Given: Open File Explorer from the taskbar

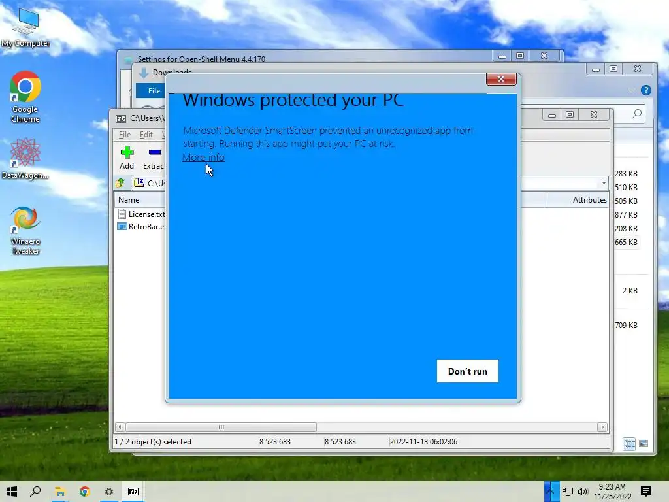Looking at the screenshot, I should click(x=60, y=492).
